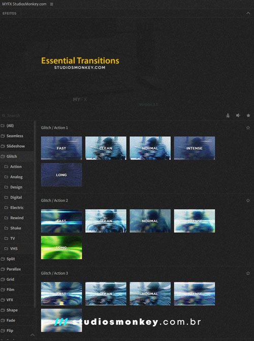This screenshot has width=254, height=341.
Task: Select the Analog subfolder
Action: click(x=17, y=177)
